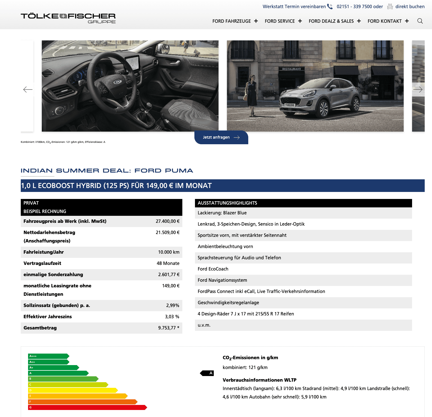This screenshot has height=417, width=432.
Task: Click Sportsitze vorn row
Action: [304, 235]
